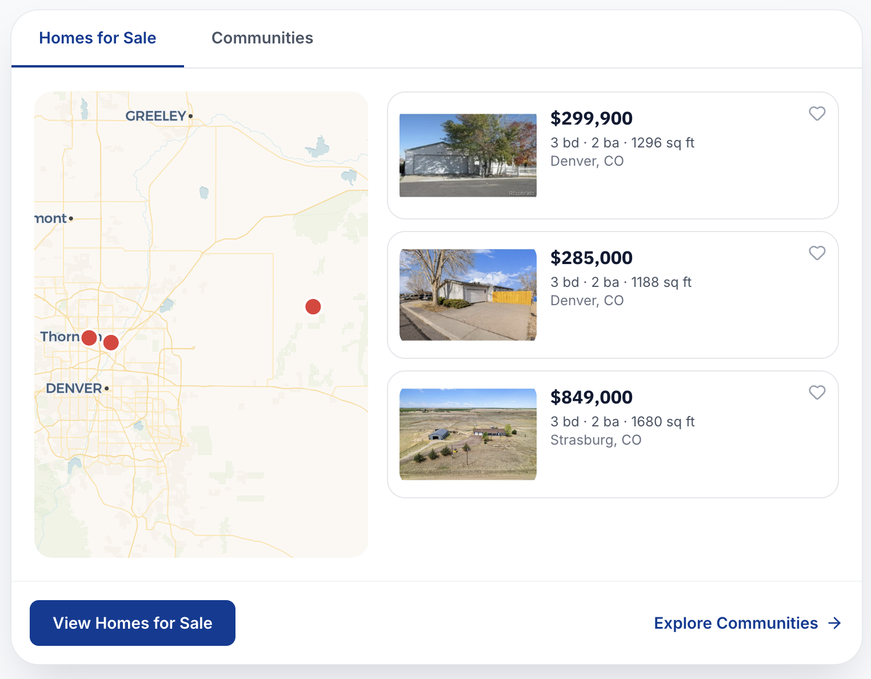Click the View Homes for Sale button
Viewport: 871px width, 679px height.
[133, 623]
